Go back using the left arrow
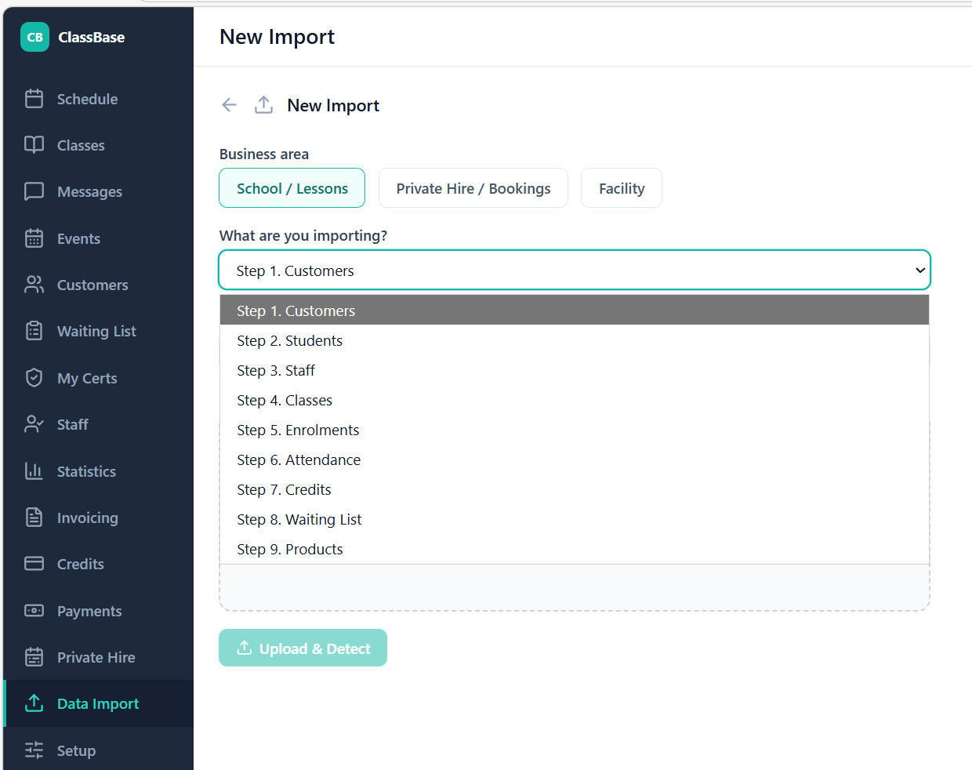Viewport: 972px width, 770px height. [x=229, y=105]
